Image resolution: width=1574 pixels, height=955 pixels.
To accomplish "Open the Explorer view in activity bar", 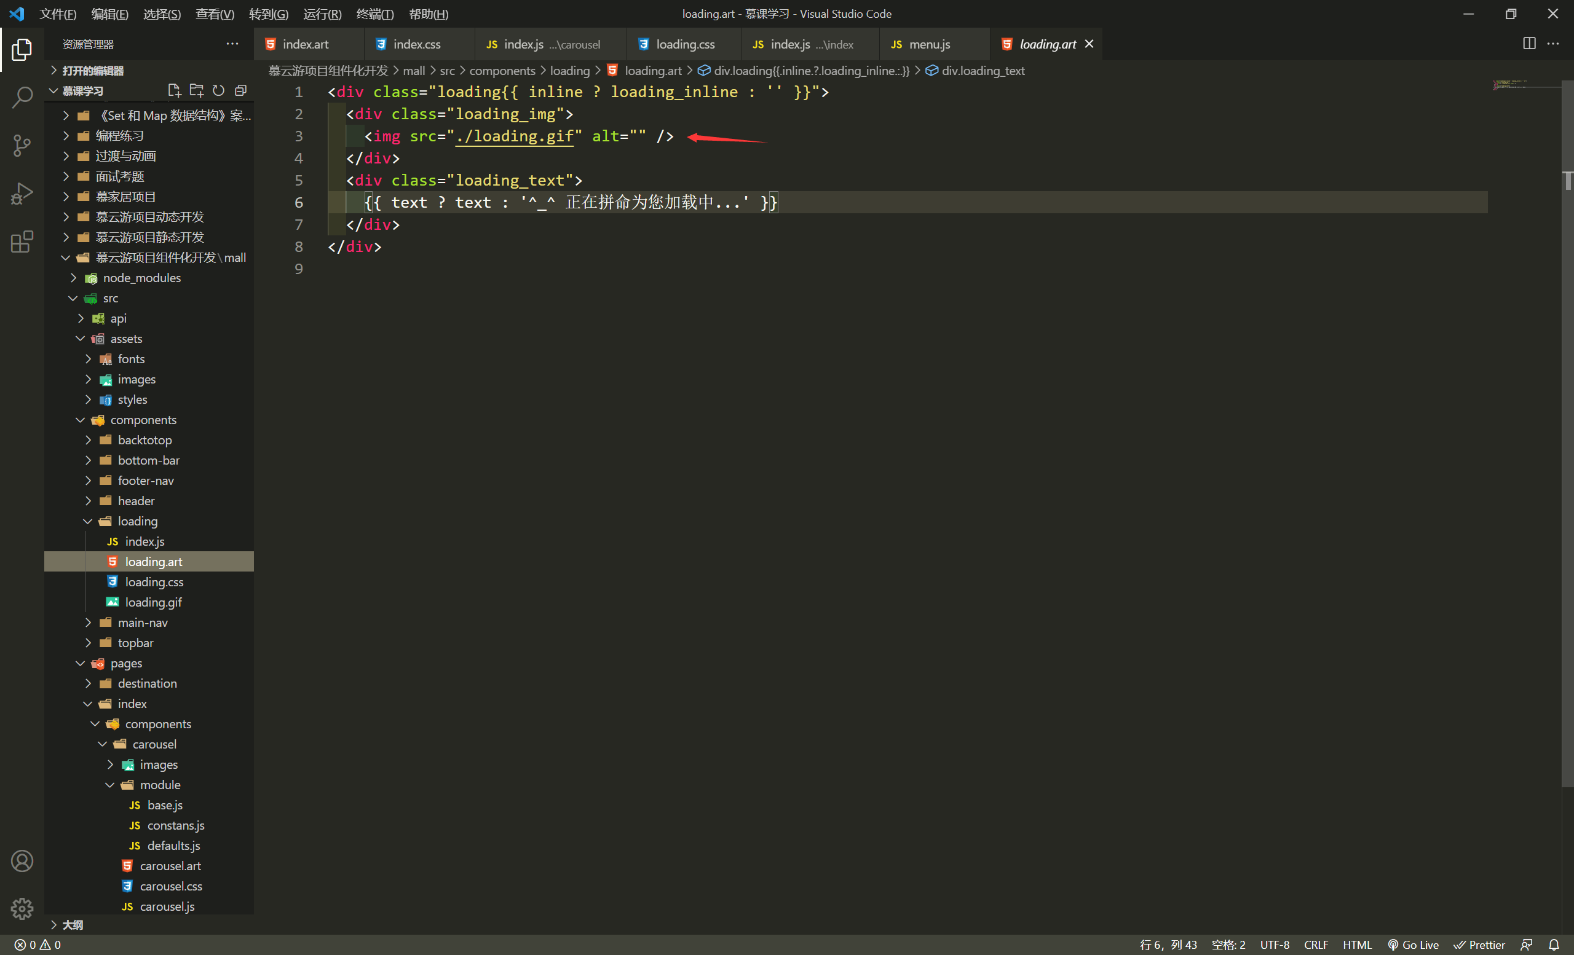I will tap(22, 50).
